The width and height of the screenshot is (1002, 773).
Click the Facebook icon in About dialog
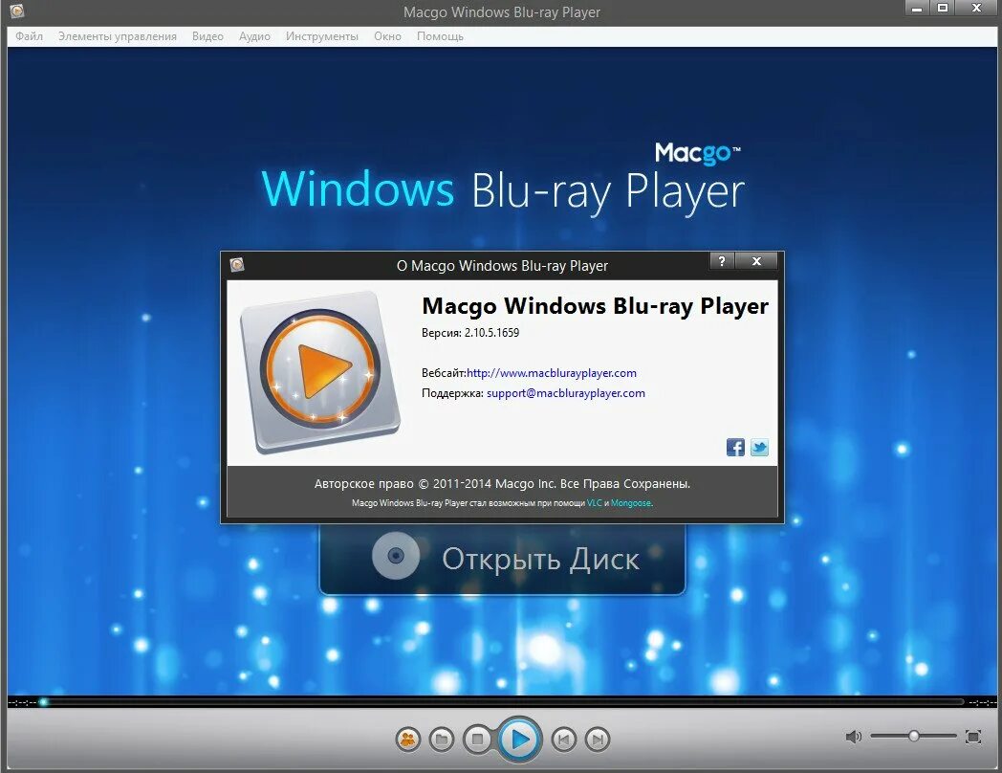click(x=735, y=448)
